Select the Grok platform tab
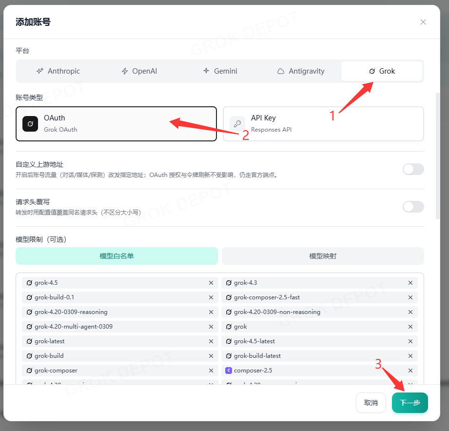This screenshot has width=449, height=431. (382, 71)
